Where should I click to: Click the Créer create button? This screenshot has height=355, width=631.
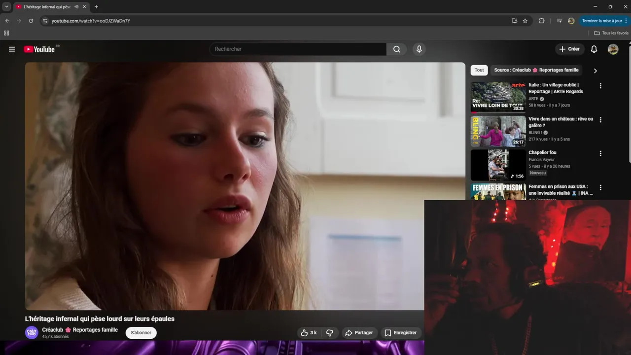(x=569, y=49)
